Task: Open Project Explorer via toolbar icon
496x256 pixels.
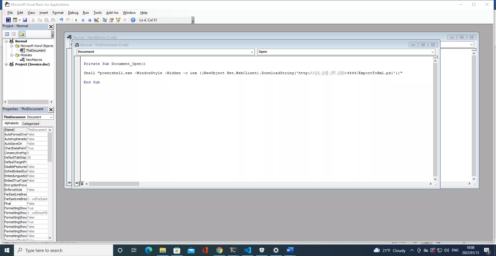Action: coord(105,20)
